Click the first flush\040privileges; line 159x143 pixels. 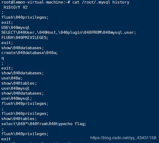click(x=25, y=17)
